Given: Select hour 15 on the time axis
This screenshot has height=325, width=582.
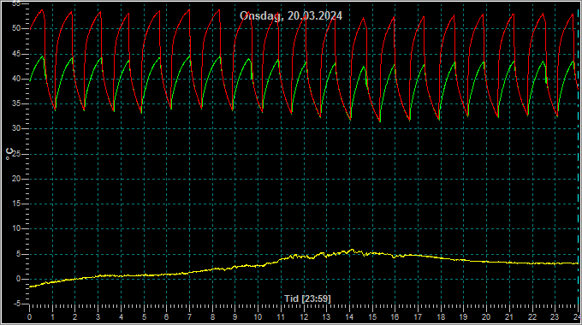Looking at the screenshot, I should 372,317.
